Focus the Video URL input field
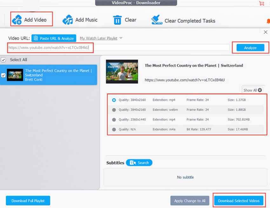This screenshot has width=270, height=208. pyautogui.click(x=119, y=48)
